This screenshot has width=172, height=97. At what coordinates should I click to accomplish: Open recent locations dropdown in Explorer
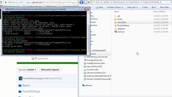click(89, 2)
